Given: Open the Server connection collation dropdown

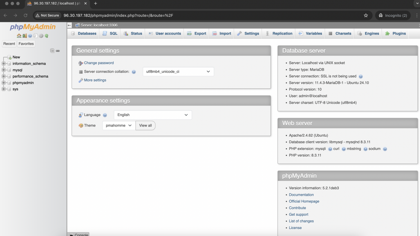Looking at the screenshot, I should tap(178, 72).
